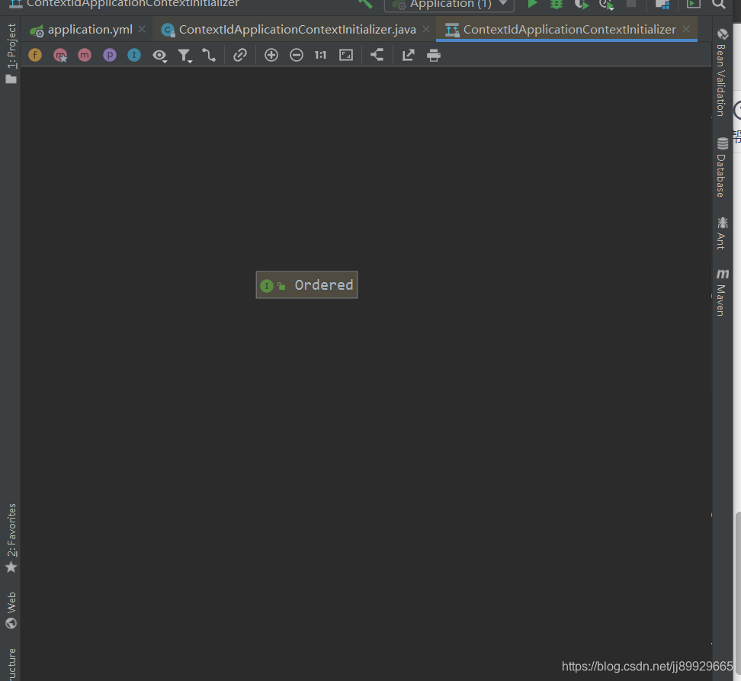Open the Bean Validation tool window

pos(721,72)
